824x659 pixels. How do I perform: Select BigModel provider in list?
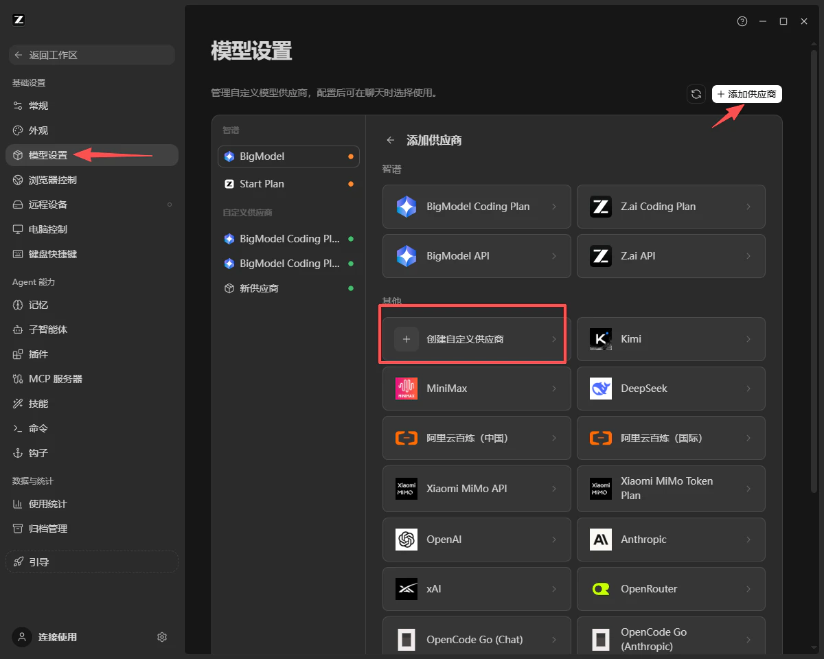pos(289,157)
